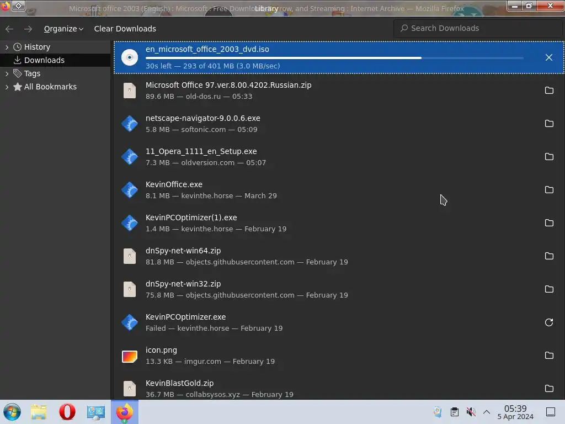Click the exe icon beside netscape-navigator

point(130,124)
